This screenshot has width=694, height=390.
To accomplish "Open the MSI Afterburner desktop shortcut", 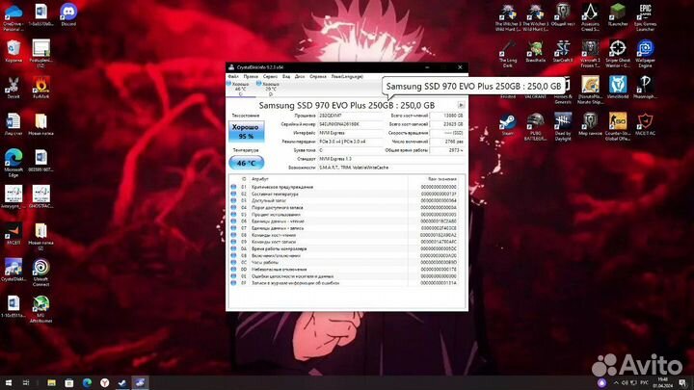I will coord(40,309).
